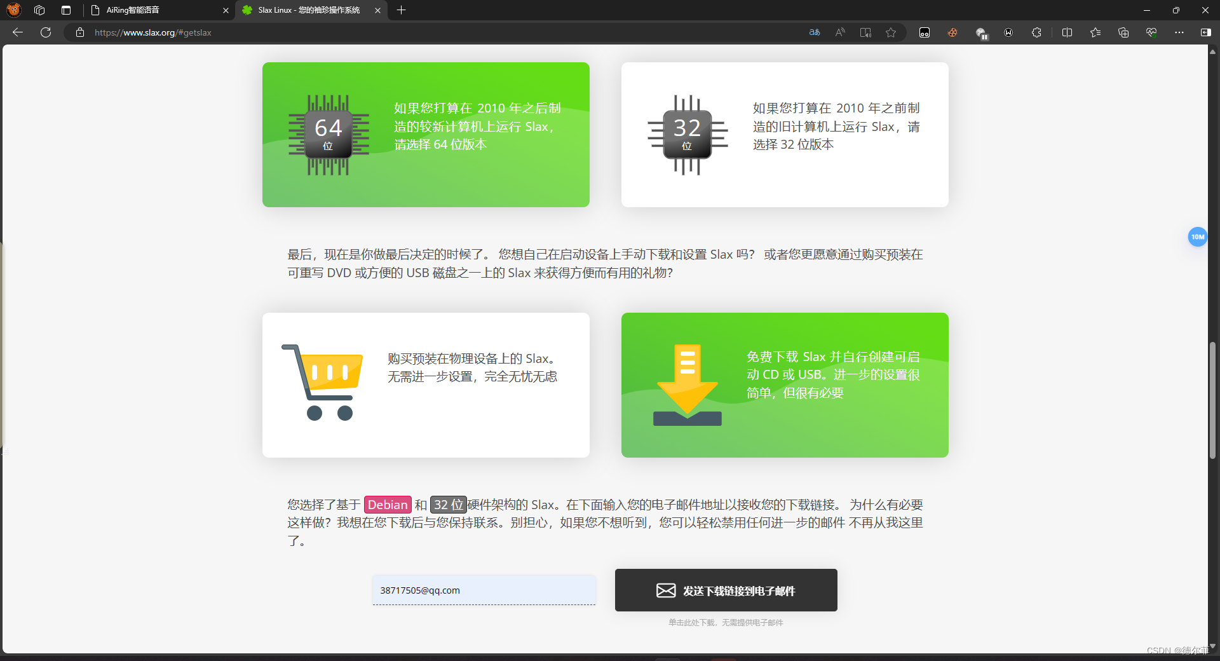Open immersive reader view
The height and width of the screenshot is (661, 1220).
[865, 32]
